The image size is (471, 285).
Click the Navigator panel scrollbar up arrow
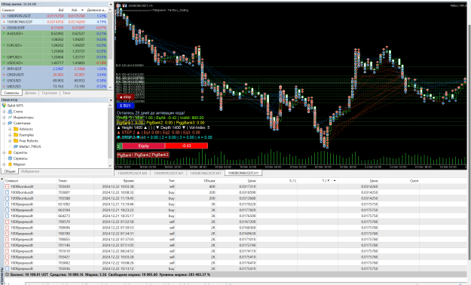coord(110,105)
